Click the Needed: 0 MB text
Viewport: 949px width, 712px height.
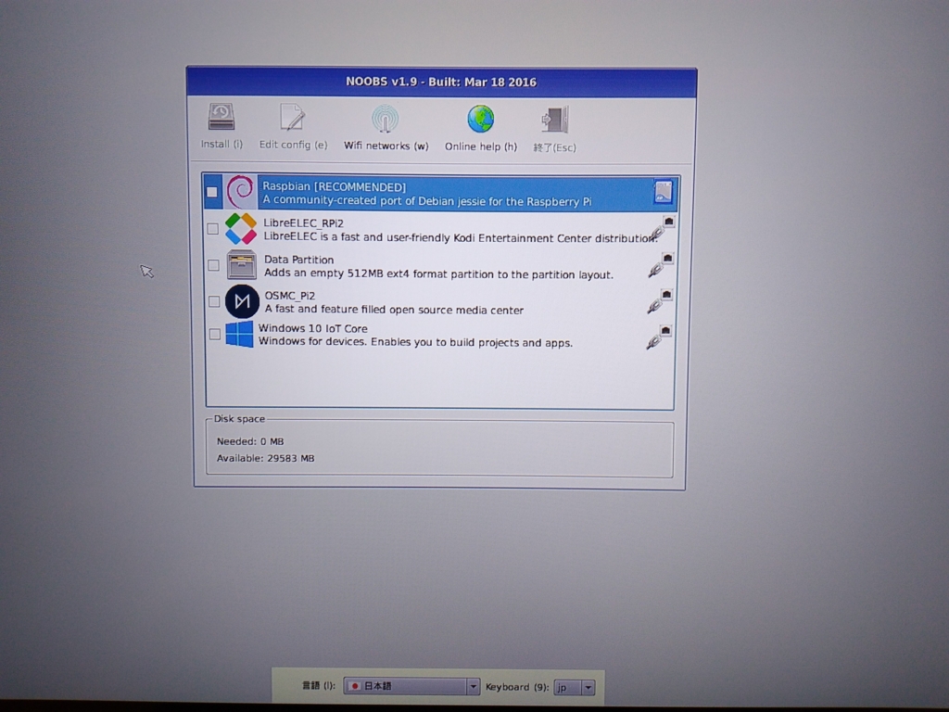coord(250,441)
